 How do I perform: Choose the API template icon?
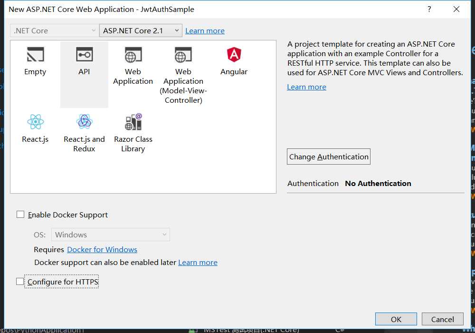pos(84,55)
